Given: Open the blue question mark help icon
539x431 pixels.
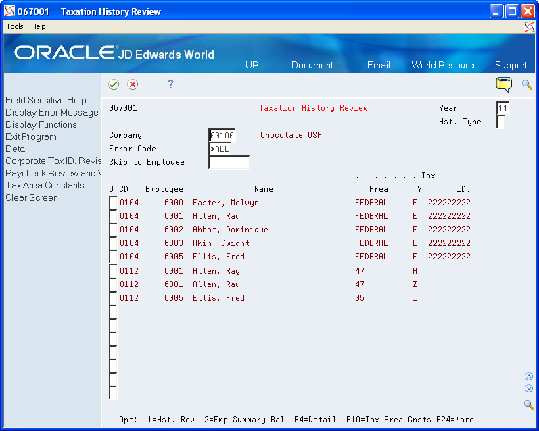Looking at the screenshot, I should [x=170, y=84].
